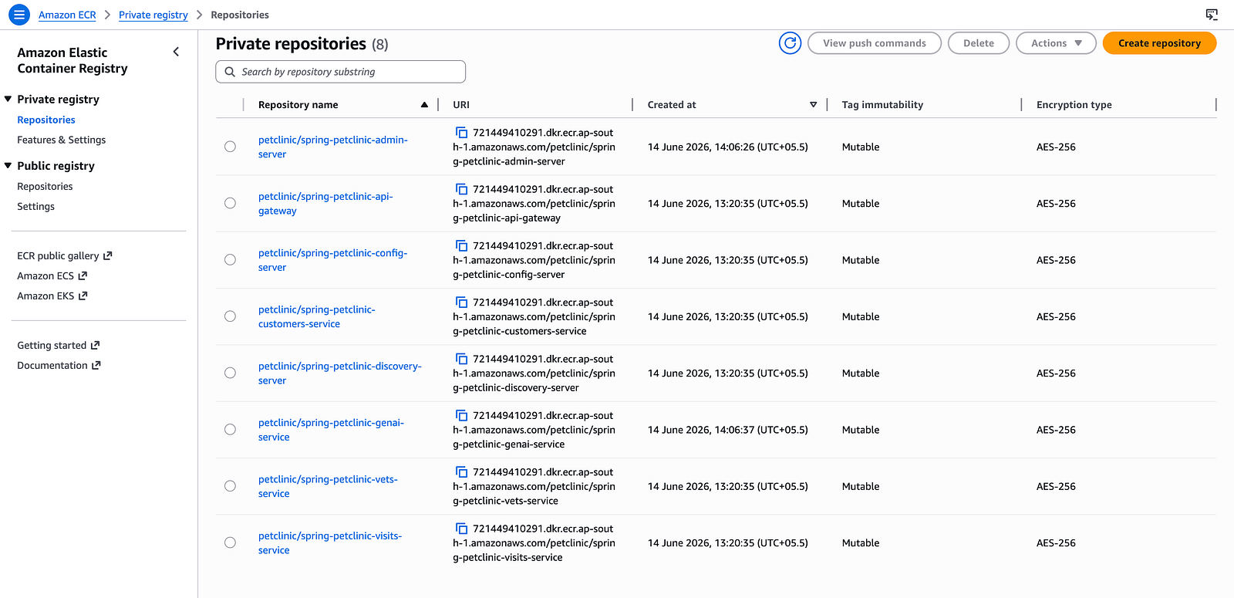The image size is (1234, 598).
Task: Open petclinic/spring-petclinic-api-gateway repository link
Action: click(325, 203)
